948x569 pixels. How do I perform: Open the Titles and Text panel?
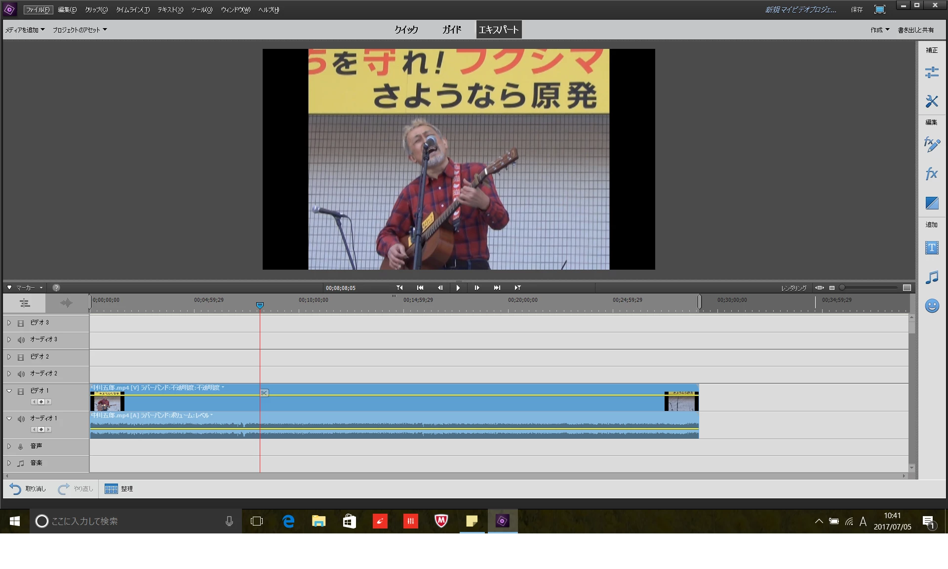pyautogui.click(x=931, y=247)
